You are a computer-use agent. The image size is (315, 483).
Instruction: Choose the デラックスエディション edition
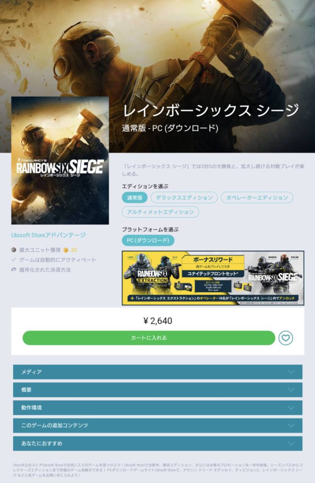[x=184, y=198]
